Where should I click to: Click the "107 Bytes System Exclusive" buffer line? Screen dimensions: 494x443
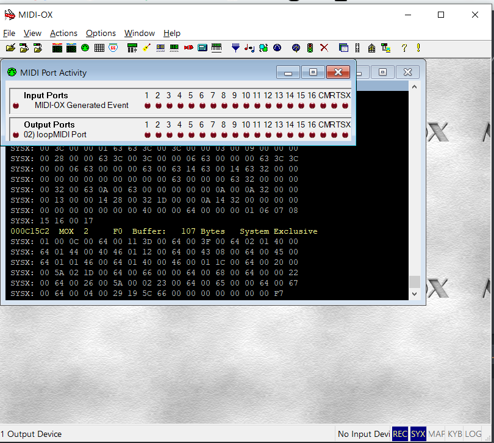164,231
